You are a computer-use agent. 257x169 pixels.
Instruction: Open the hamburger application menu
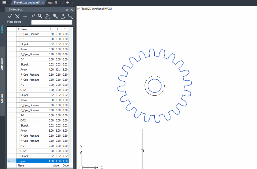5,3
